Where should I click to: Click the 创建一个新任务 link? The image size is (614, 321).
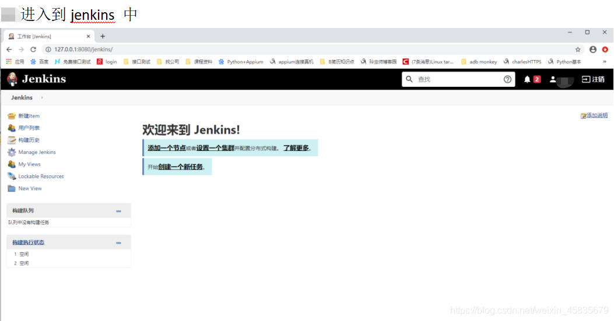pyautogui.click(x=181, y=167)
